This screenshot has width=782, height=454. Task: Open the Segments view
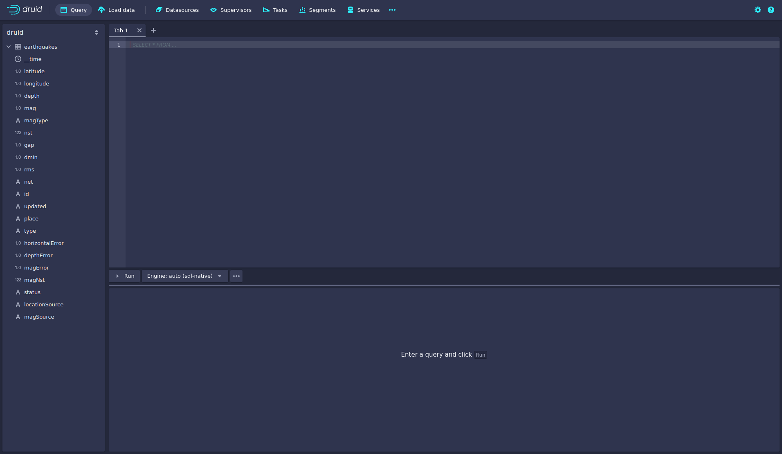point(317,10)
